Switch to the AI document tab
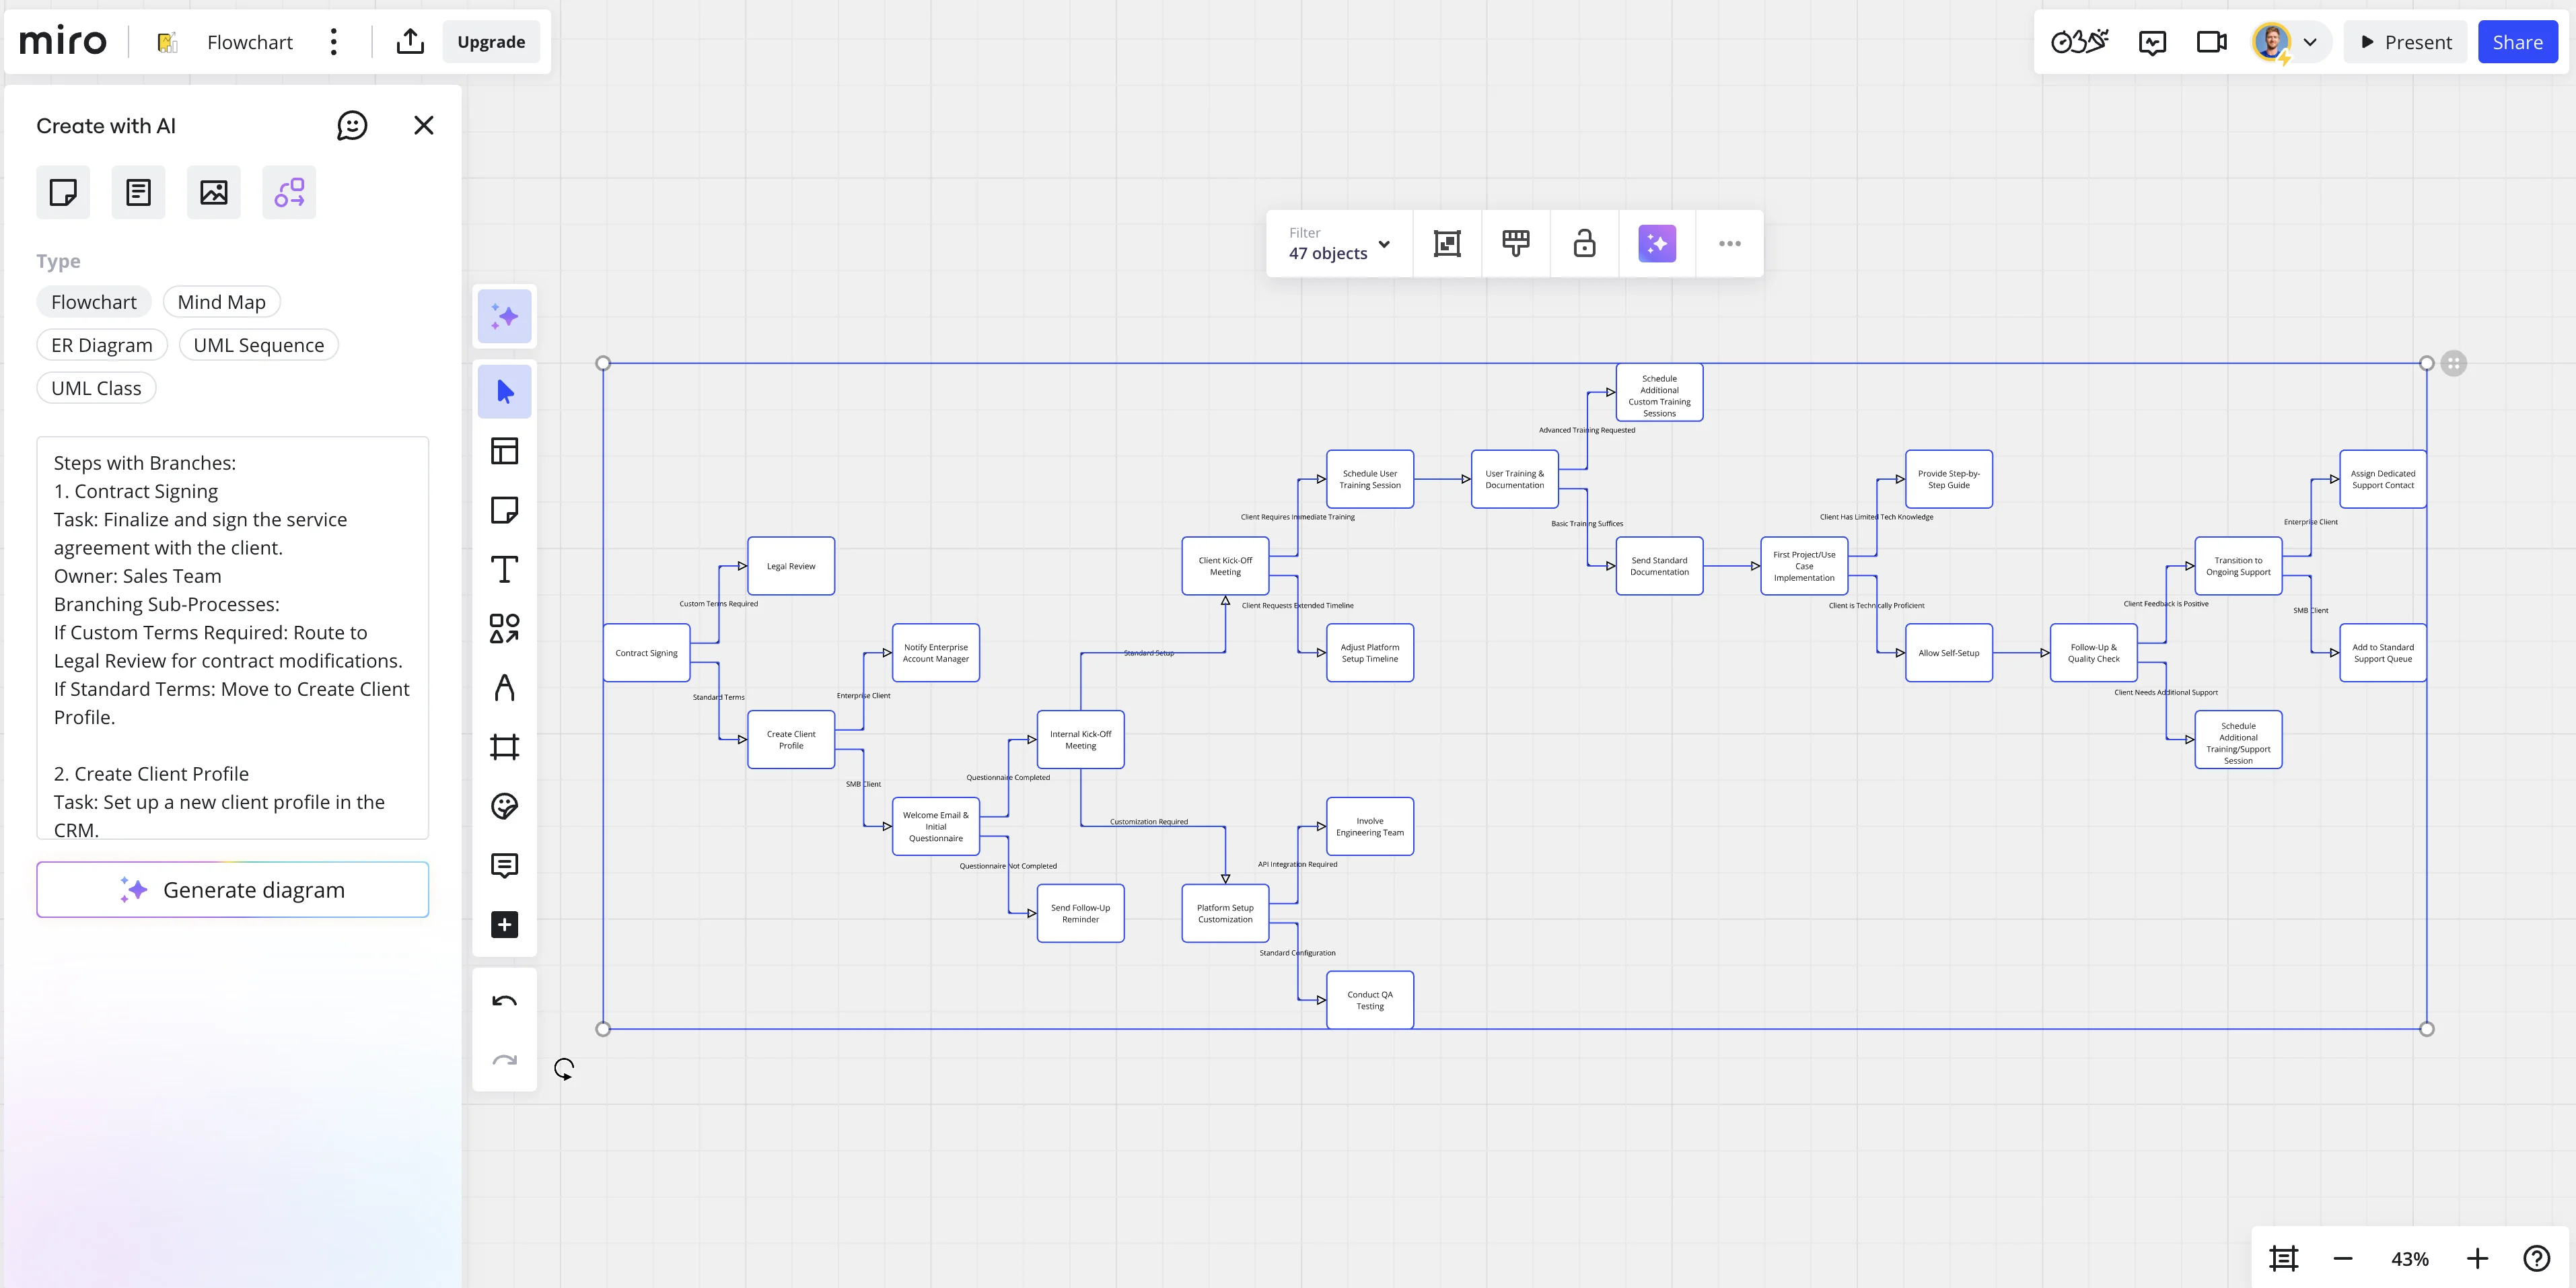The width and height of the screenshot is (2576, 1288). 138,192
